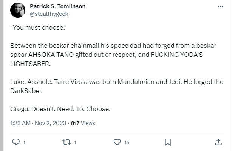The height and width of the screenshot is (151, 238).
Task: Click the word LIGHTSABER in the tweet
Action: 30,64
